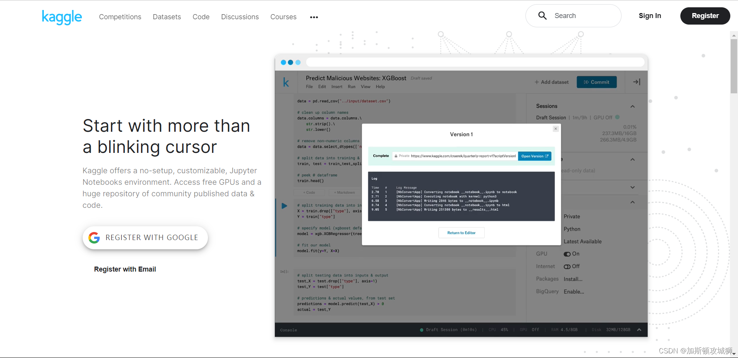Viewport: 738px width, 358px height.
Task: Open the three-dot more menu
Action: [314, 17]
